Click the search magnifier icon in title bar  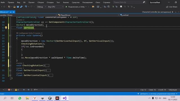pyautogui.click(x=144, y=2)
